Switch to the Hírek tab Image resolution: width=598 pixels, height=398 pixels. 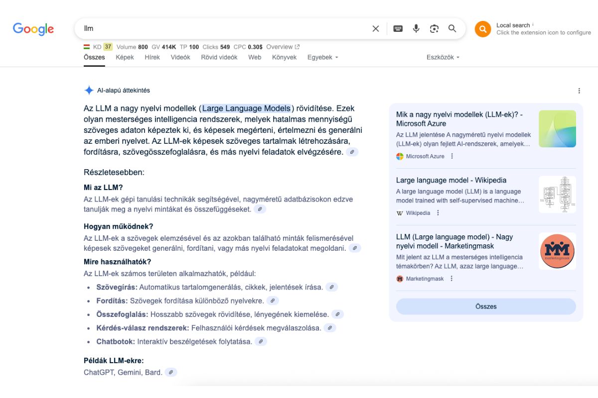(x=152, y=57)
